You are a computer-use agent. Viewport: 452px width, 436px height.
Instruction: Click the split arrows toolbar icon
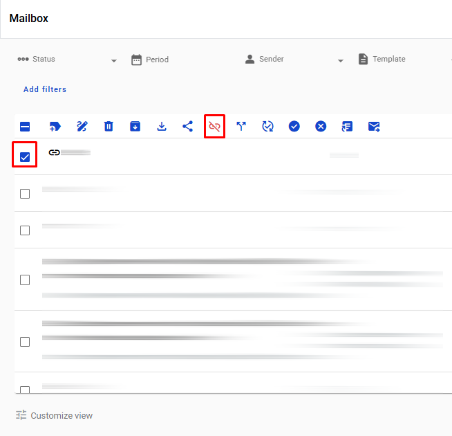pyautogui.click(x=241, y=127)
